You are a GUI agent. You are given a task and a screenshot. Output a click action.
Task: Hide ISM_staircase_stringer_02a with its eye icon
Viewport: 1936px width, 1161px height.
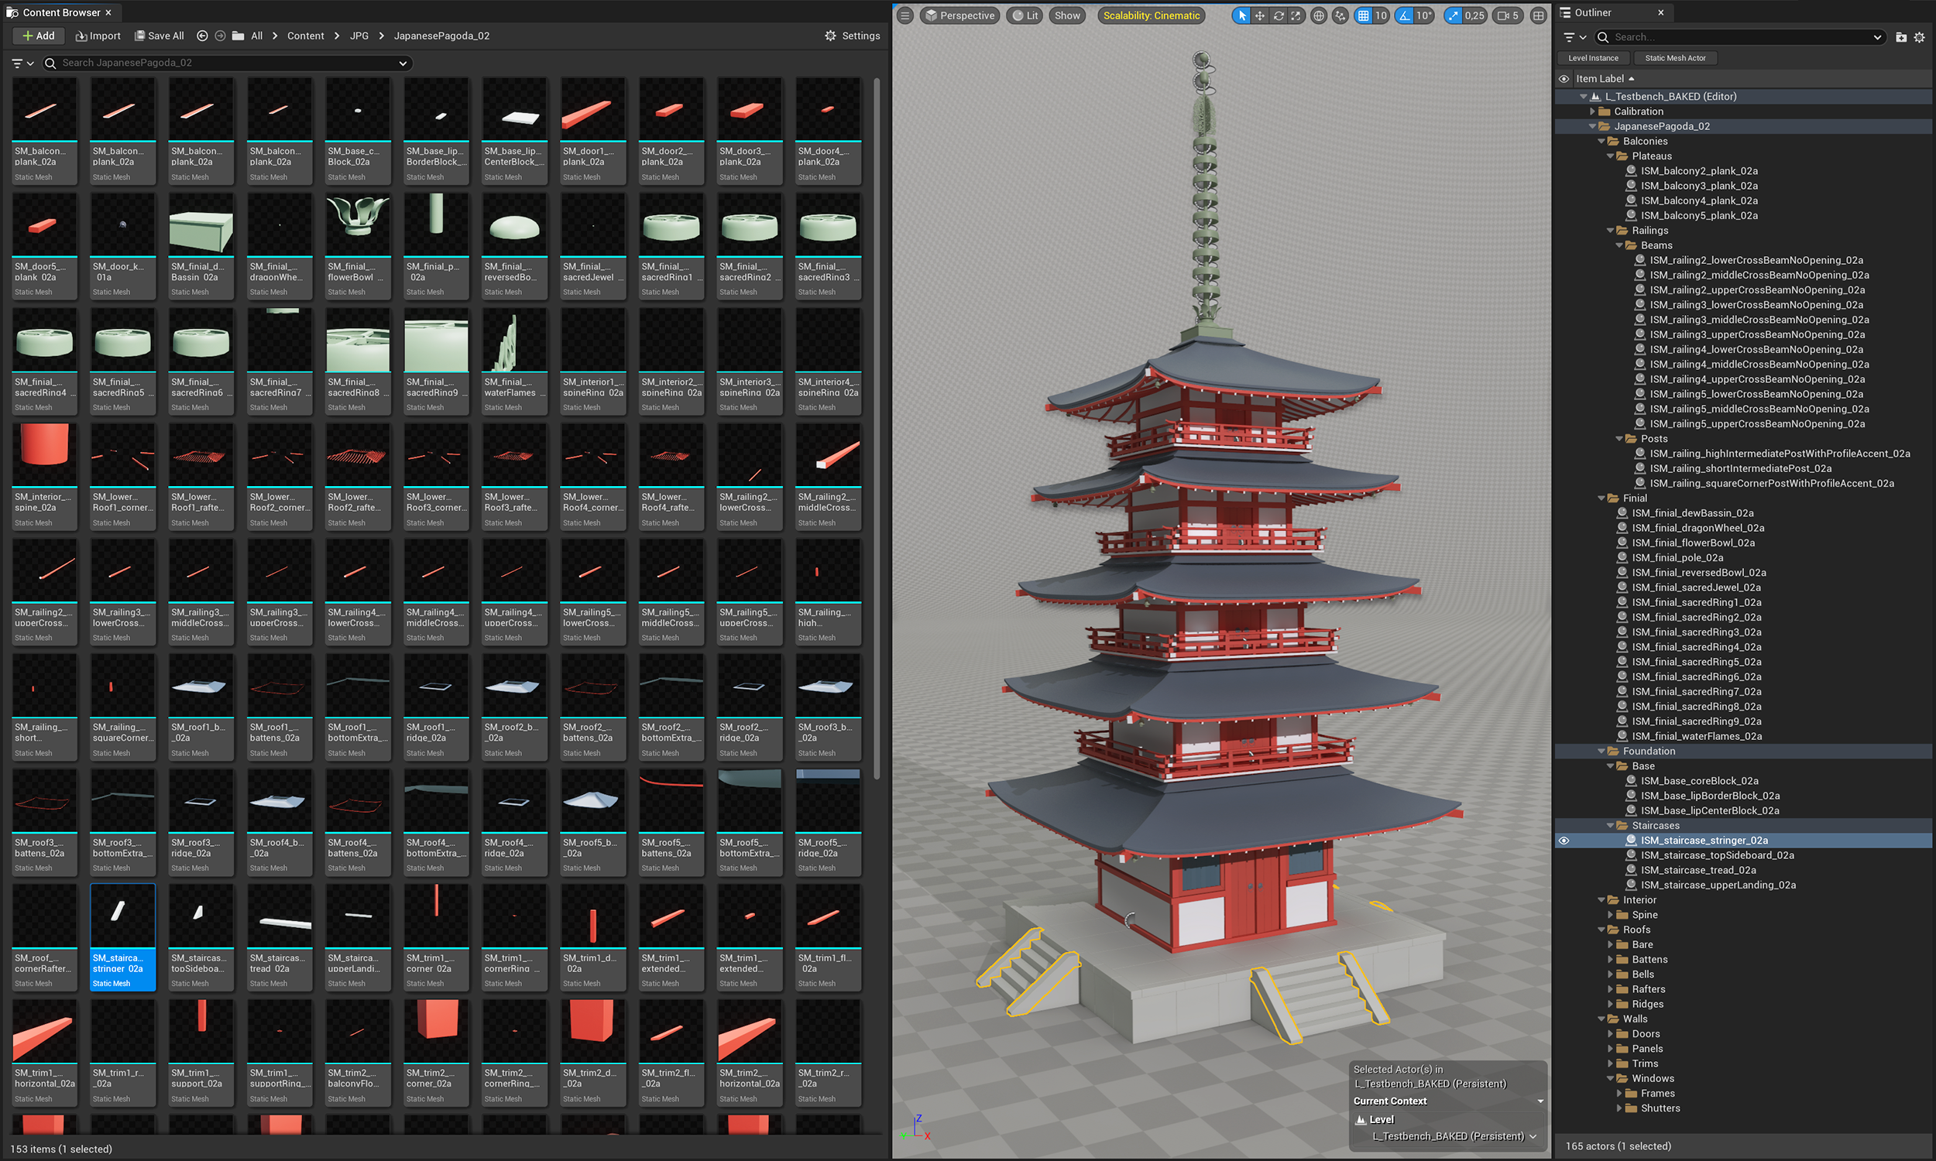point(1564,841)
